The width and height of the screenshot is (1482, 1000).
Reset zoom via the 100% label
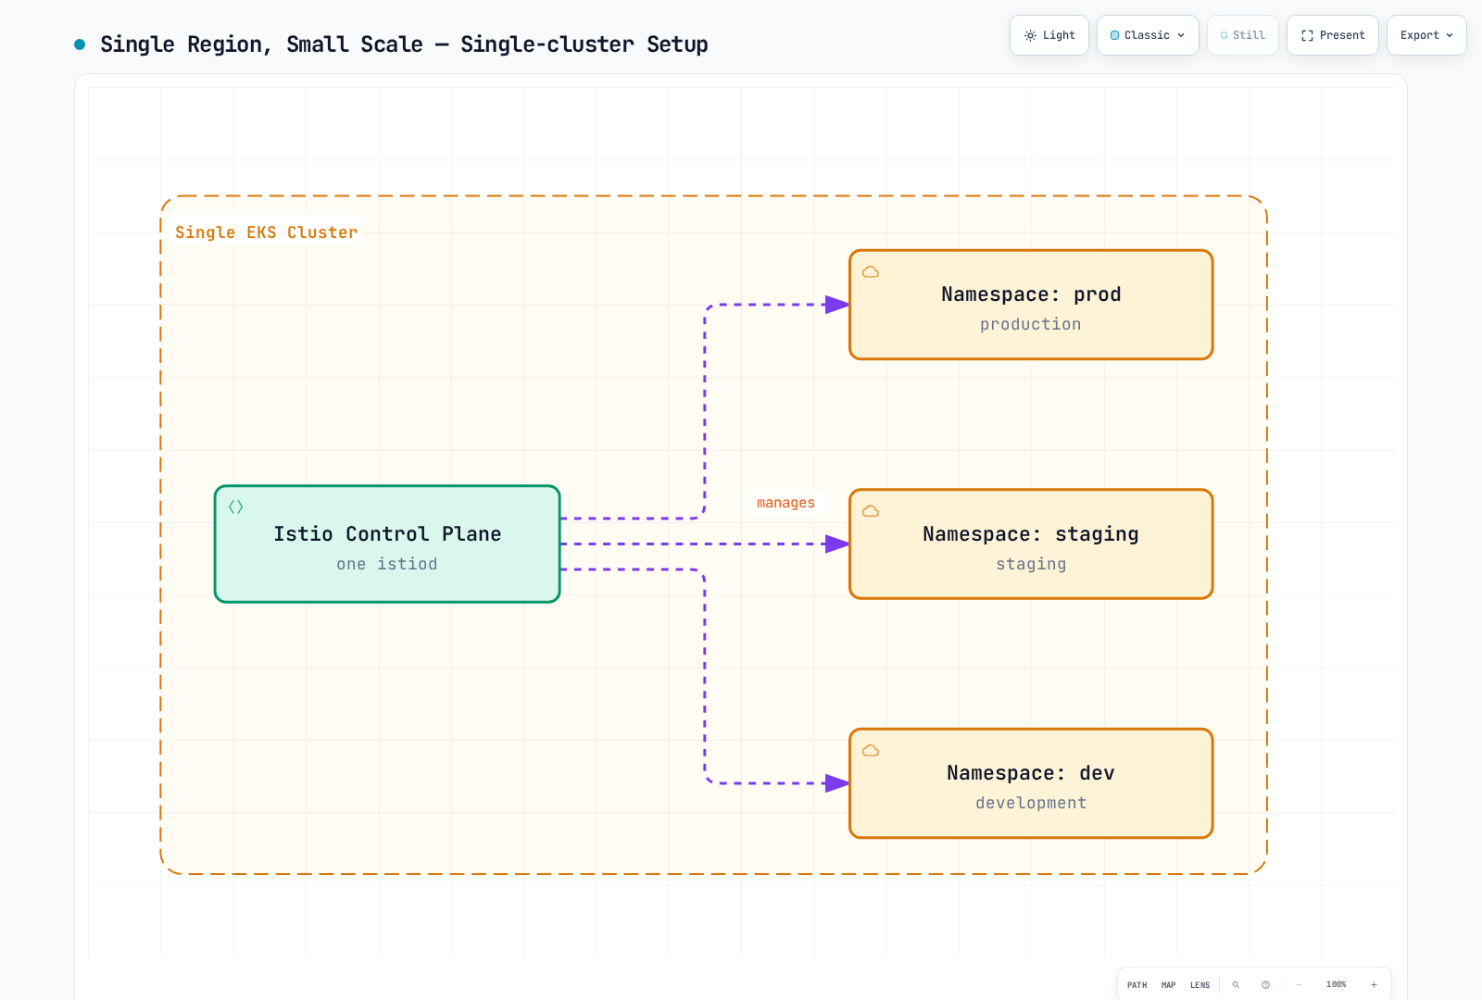tap(1336, 985)
